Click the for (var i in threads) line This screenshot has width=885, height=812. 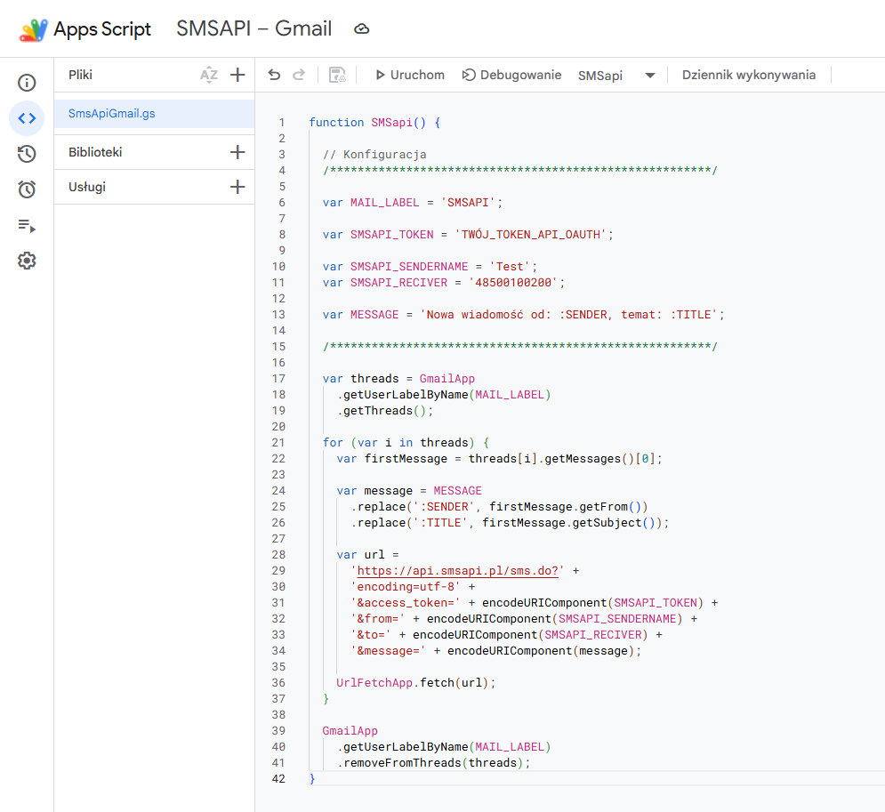click(406, 443)
